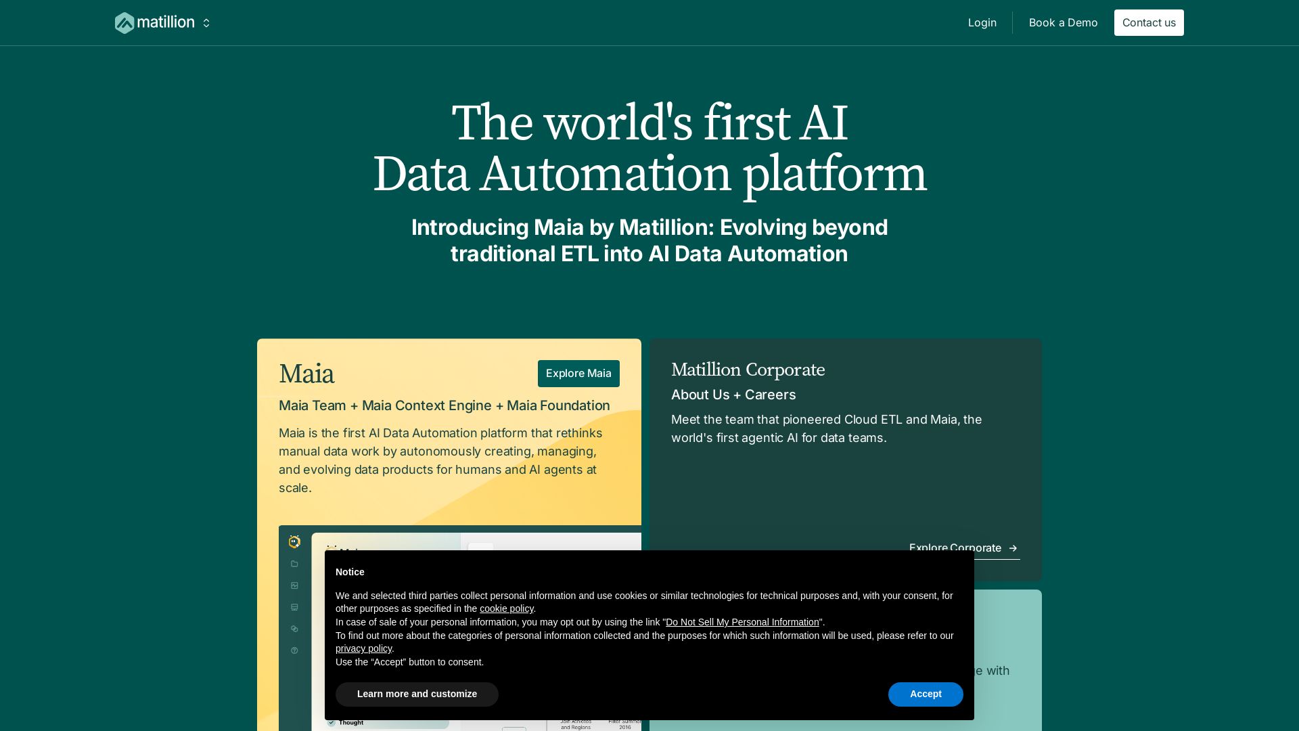Click the help question-mark icon in preview sidebar
Image resolution: width=1299 pixels, height=731 pixels.
coord(294,650)
